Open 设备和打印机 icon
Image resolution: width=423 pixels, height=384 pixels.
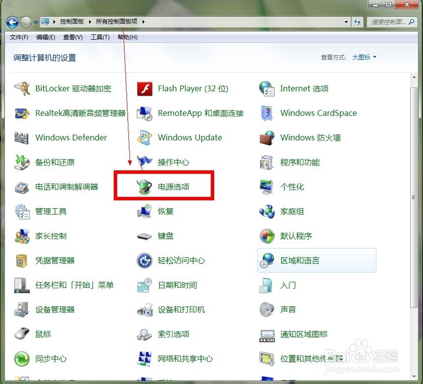[x=145, y=310]
